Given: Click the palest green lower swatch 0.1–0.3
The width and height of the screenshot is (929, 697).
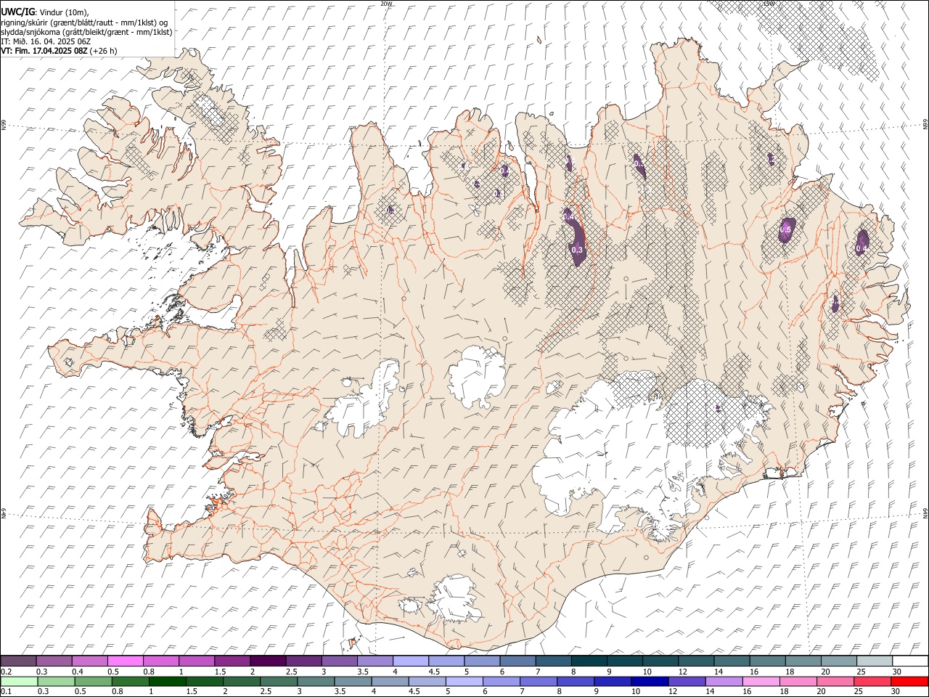Looking at the screenshot, I should point(20,682).
